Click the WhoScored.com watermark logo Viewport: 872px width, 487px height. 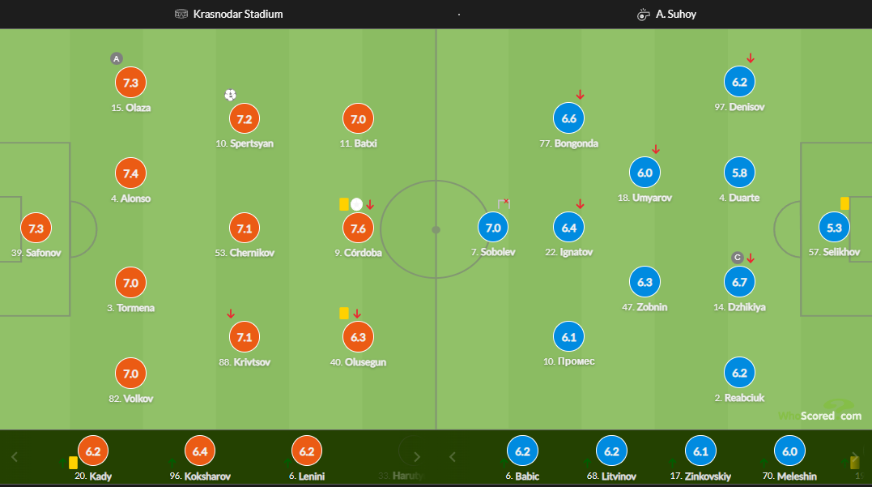pos(820,412)
